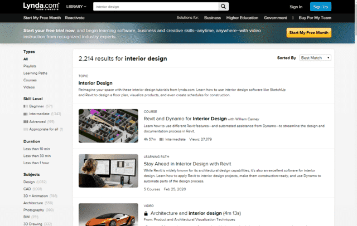The width and height of the screenshot is (357, 226).
Task: Filter results by Courses
Action: 30,80
